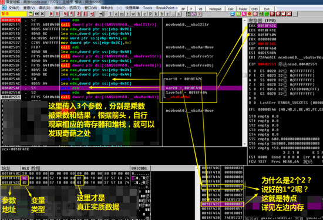The image size is (323, 220).
Task: Select ESP register value 0018F36C
Action: (267, 44)
